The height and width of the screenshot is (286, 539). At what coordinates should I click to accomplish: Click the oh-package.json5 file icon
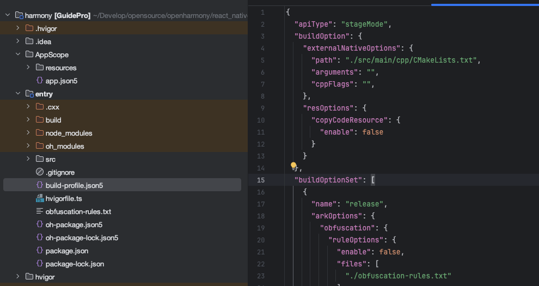(x=40, y=224)
